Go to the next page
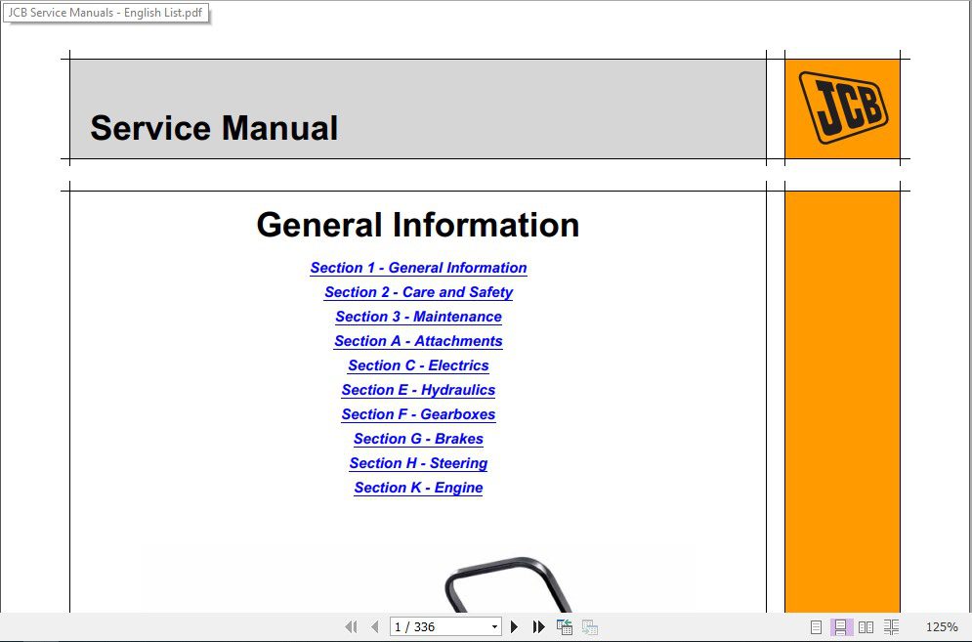The image size is (972, 642). [514, 627]
